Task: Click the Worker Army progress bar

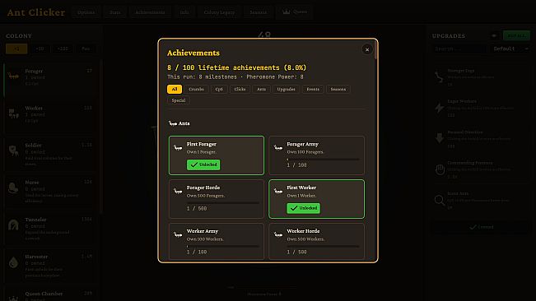Action: pyautogui.click(x=223, y=246)
